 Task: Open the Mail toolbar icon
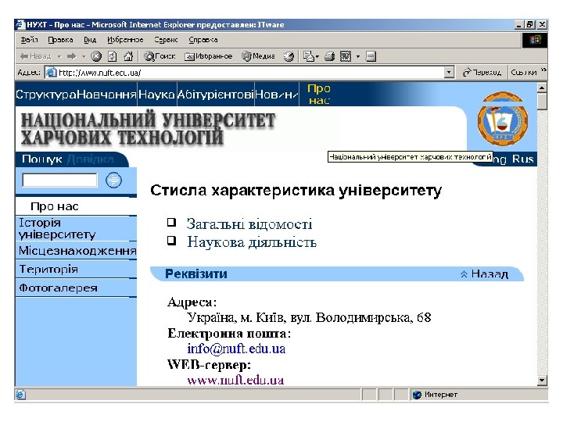pyautogui.click(x=308, y=56)
